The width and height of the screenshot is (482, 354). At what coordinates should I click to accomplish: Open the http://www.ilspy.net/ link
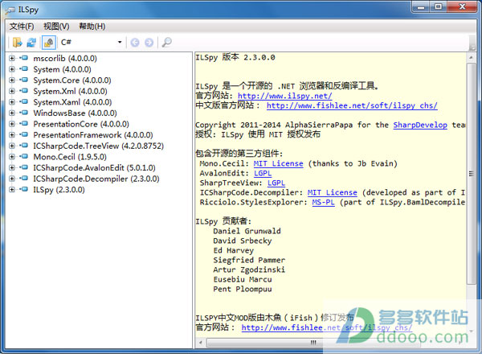pyautogui.click(x=284, y=96)
